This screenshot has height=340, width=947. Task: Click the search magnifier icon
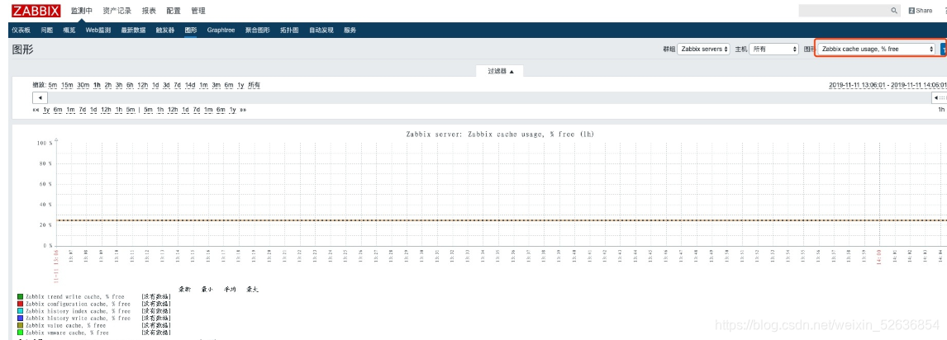coord(894,11)
